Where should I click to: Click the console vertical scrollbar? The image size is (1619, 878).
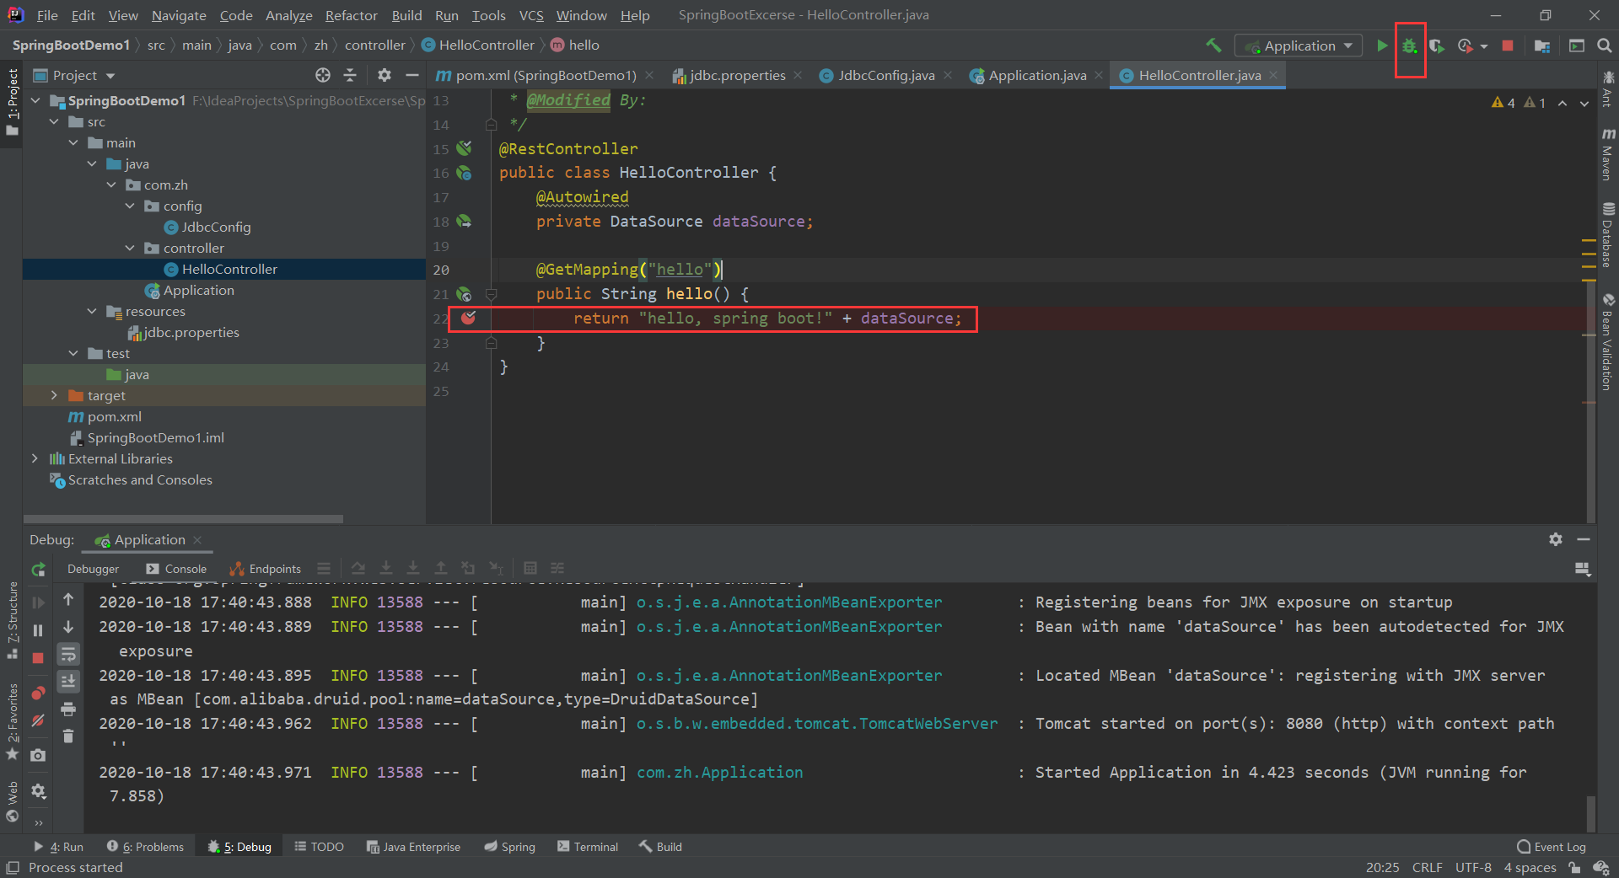pyautogui.click(x=1591, y=813)
